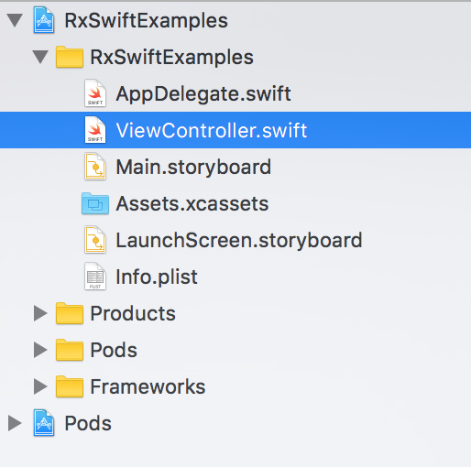Image resolution: width=471 pixels, height=467 pixels.
Task: Click the ViewController.swift Swift file icon
Action: (95, 130)
